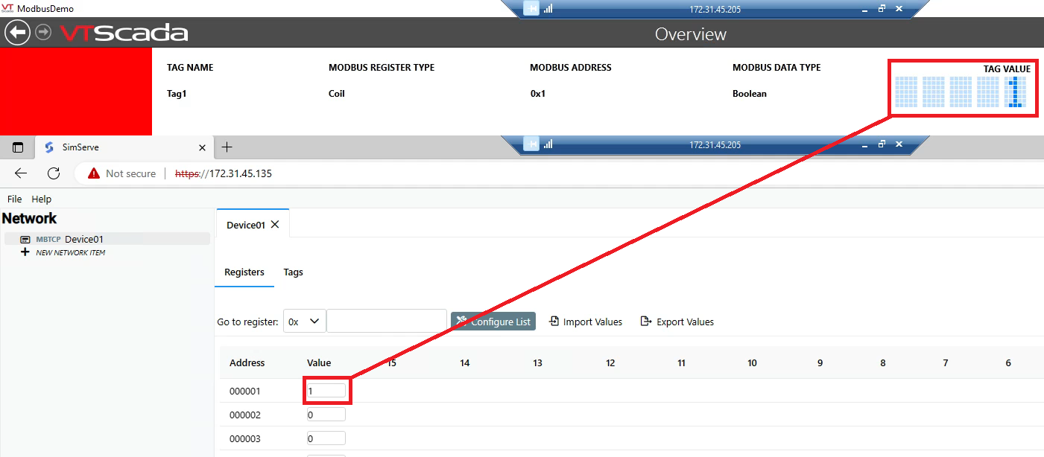Viewport: 1044px width, 457px height.
Task: Navigate back with the browser back arrow
Action: click(x=20, y=173)
